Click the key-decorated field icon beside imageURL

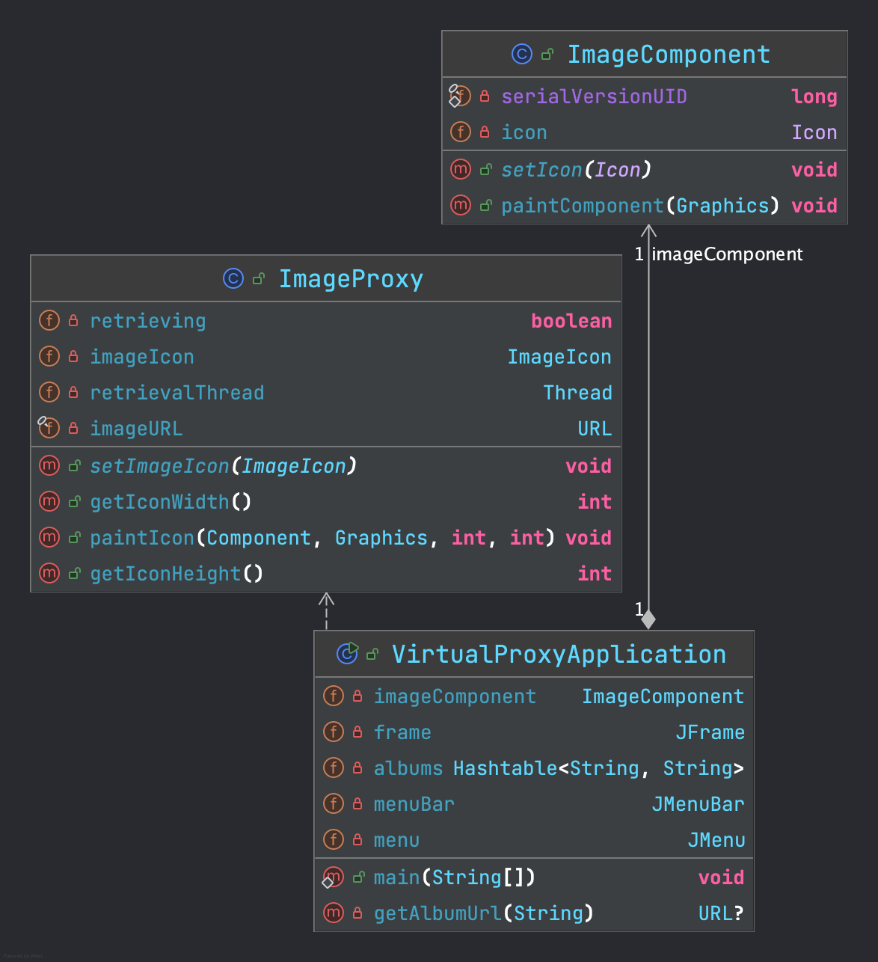[48, 428]
